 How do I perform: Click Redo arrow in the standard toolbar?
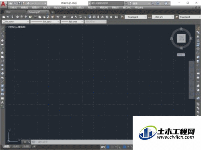tap(64, 17)
